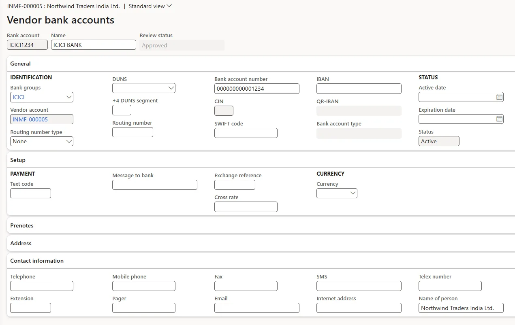Click the PAYMENT group heading
515x325 pixels.
23,174
